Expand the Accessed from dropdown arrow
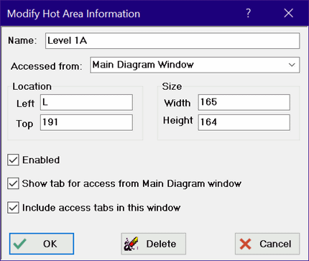Screen dimensions: 309x261 (292, 65)
